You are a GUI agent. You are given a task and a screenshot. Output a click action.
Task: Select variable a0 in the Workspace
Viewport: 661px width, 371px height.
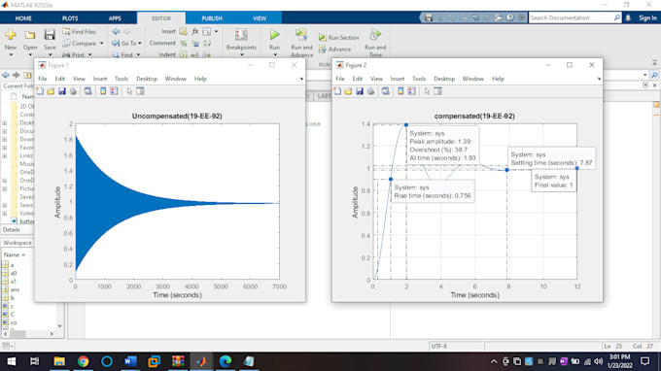pyautogui.click(x=14, y=273)
